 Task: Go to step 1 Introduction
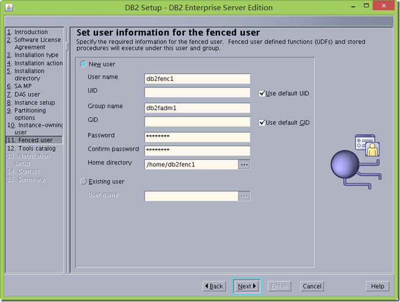pyautogui.click(x=27, y=32)
